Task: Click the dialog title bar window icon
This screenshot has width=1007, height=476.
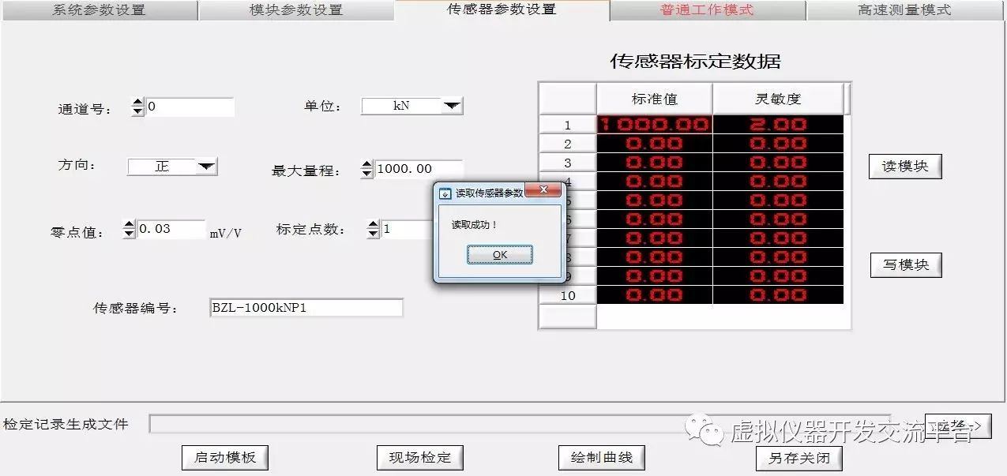Action: (445, 193)
